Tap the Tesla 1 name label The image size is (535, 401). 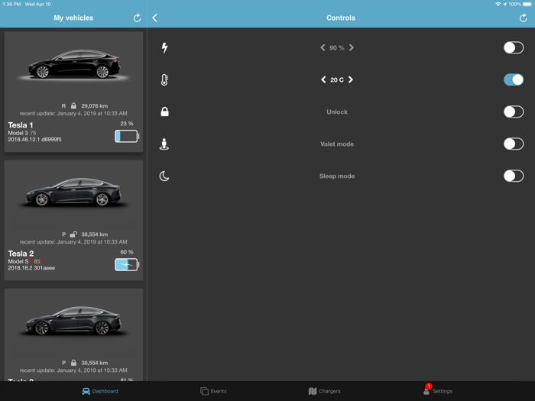21,125
